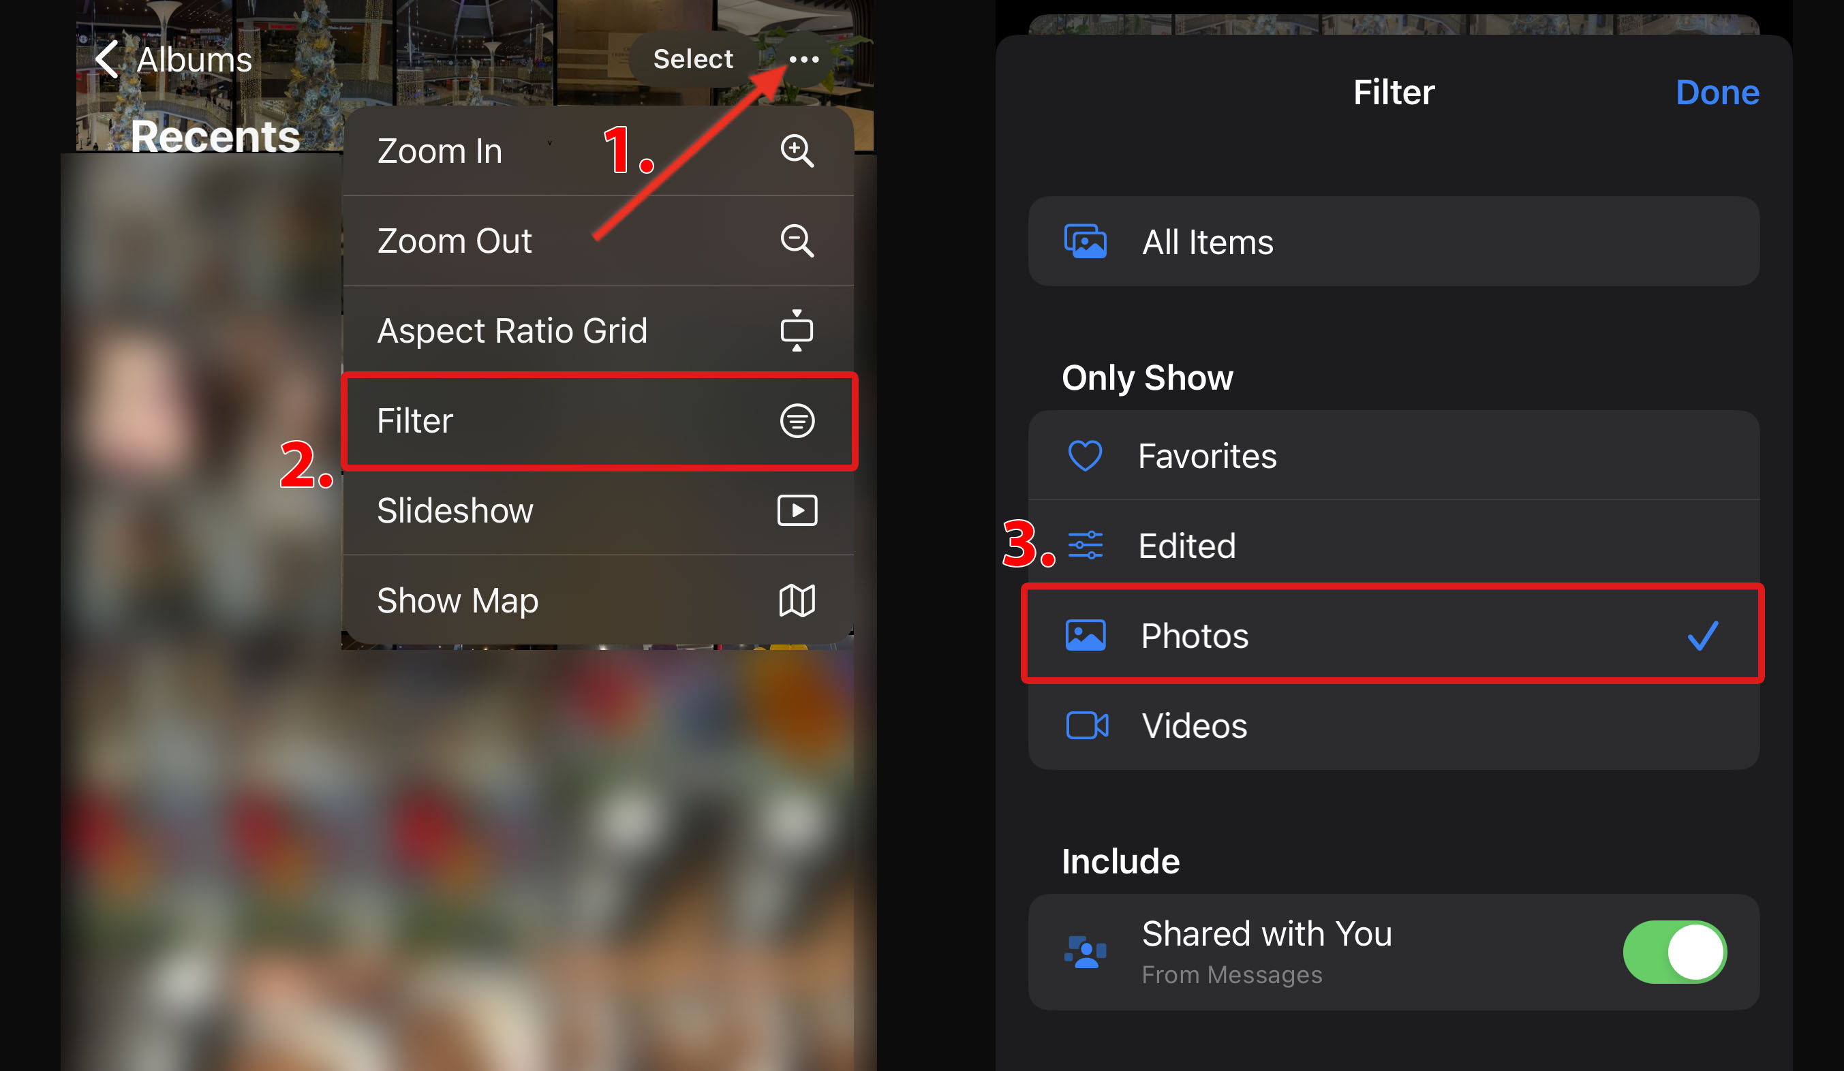Image resolution: width=1844 pixels, height=1071 pixels.
Task: Select Photos filter option
Action: [x=1396, y=635]
